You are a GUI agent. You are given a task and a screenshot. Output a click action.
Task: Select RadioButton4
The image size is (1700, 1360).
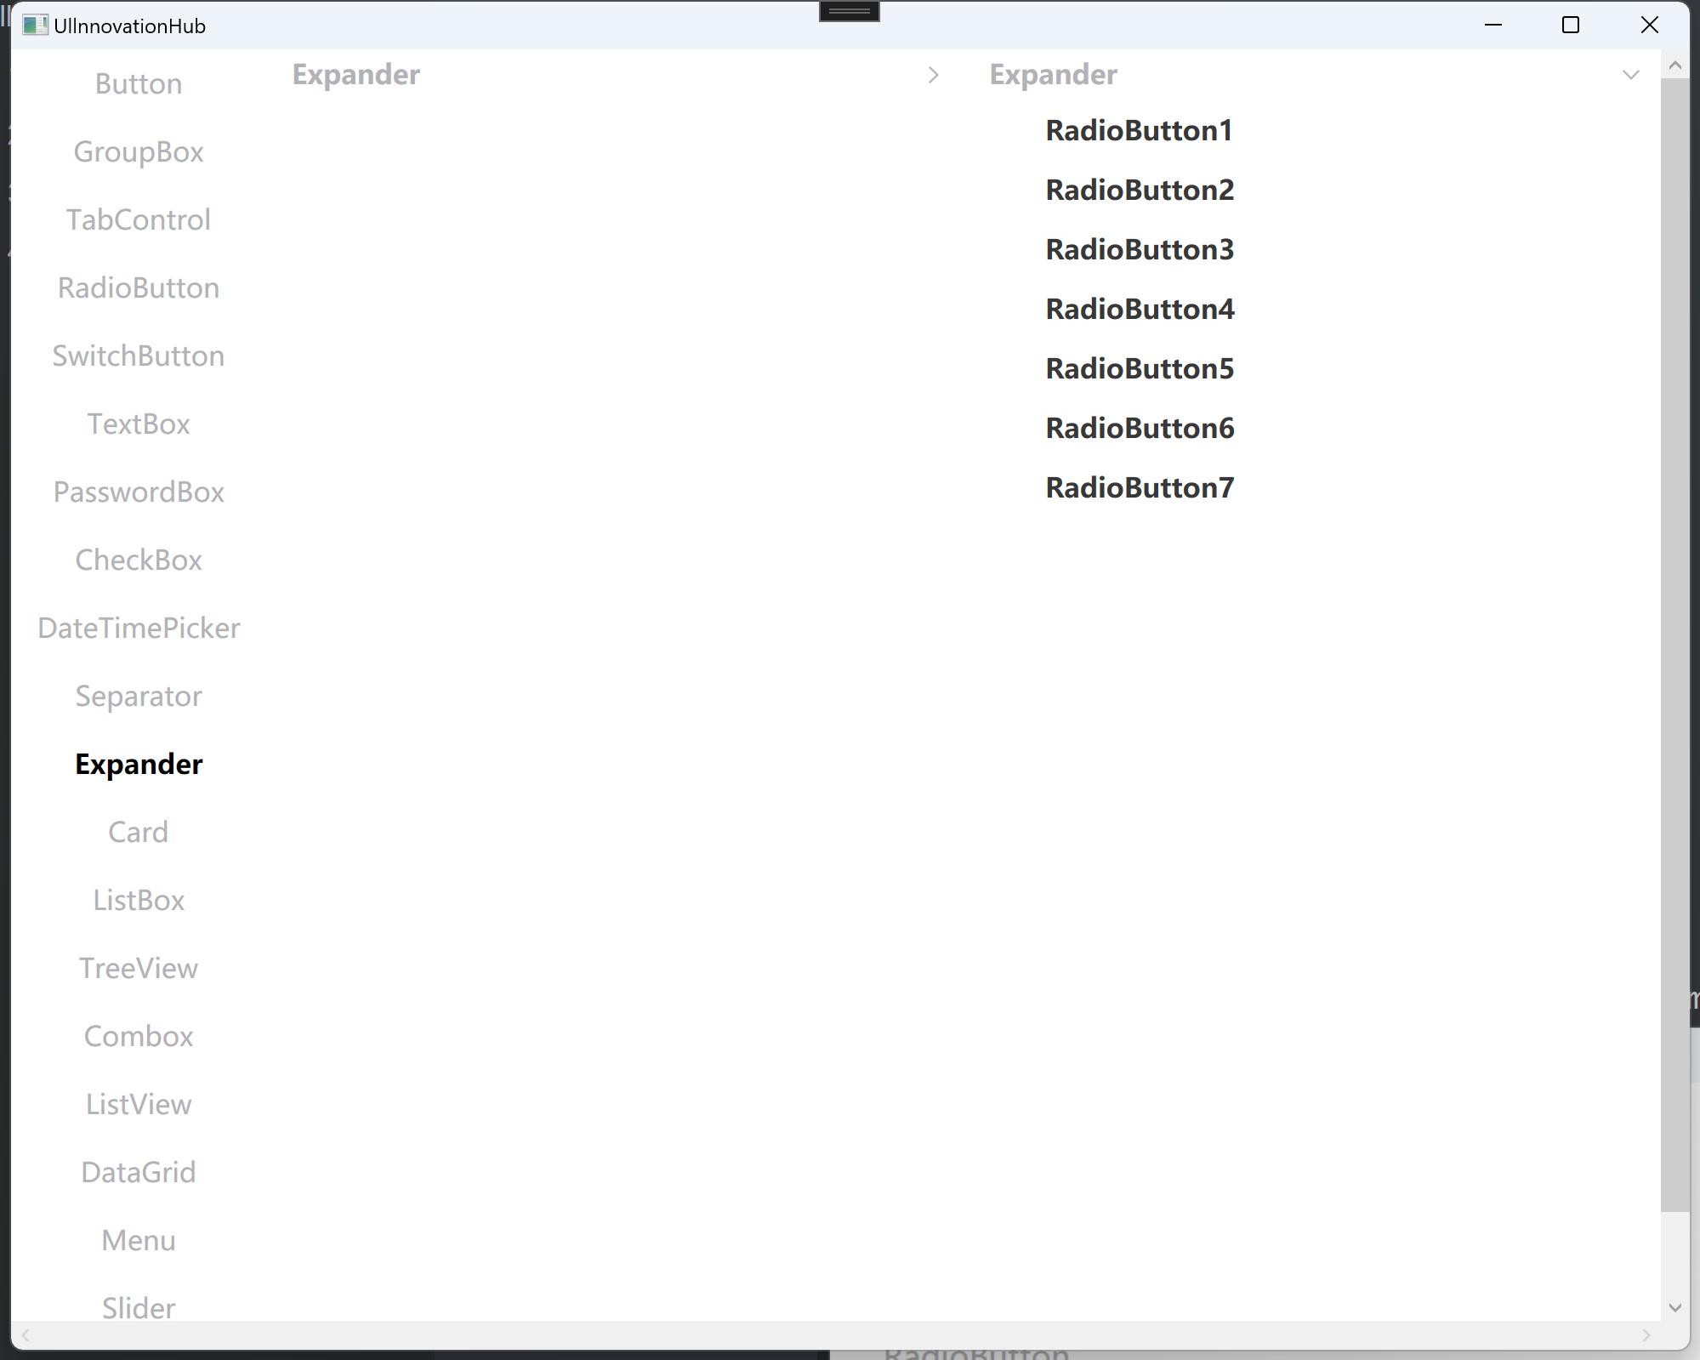(1140, 309)
